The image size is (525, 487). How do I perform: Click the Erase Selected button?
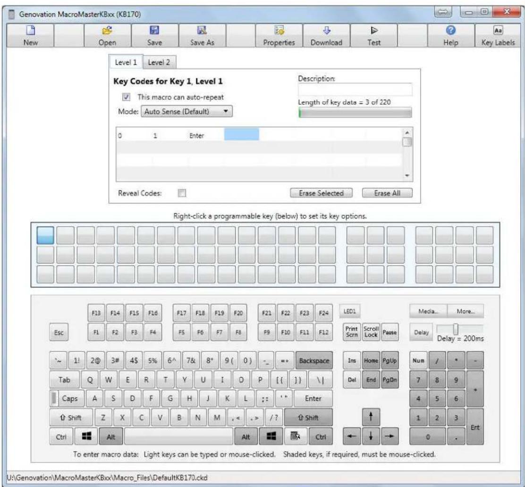coord(321,193)
